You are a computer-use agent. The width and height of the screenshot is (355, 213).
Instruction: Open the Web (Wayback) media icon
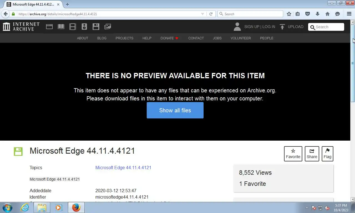(x=49, y=27)
